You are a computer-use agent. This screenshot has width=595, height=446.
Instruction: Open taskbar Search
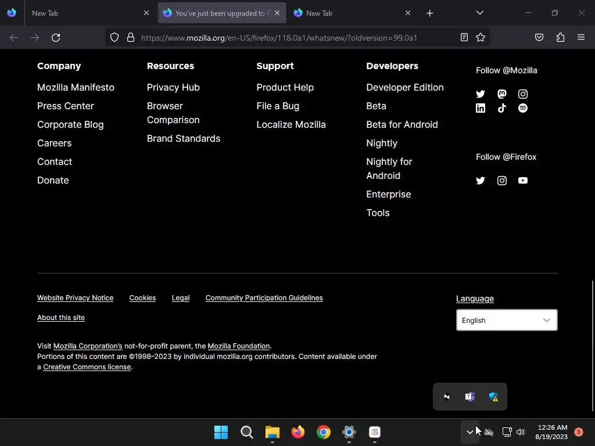246,432
